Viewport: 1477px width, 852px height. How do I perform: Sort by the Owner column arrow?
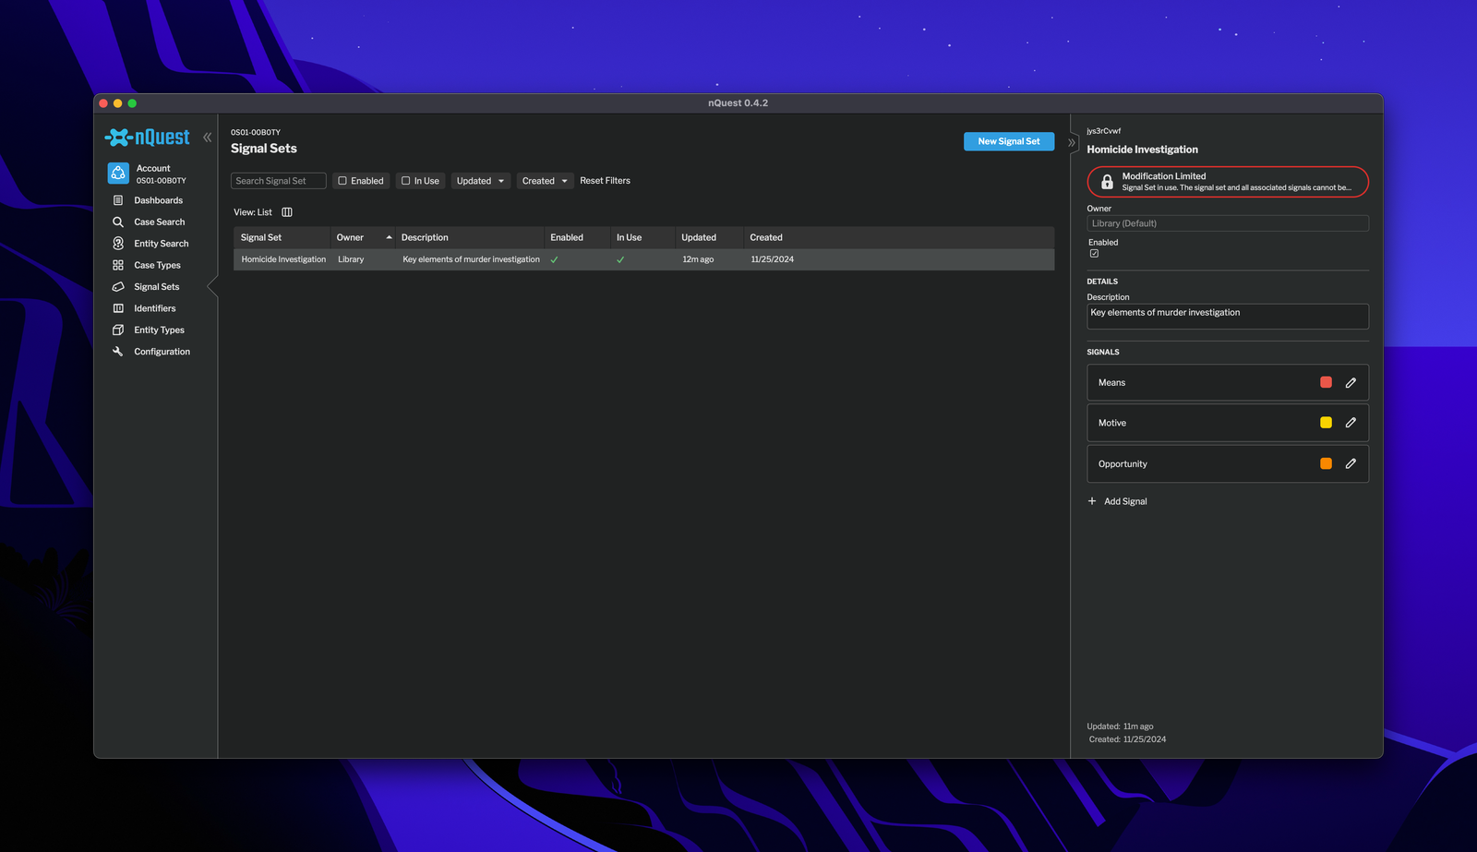[x=390, y=238]
